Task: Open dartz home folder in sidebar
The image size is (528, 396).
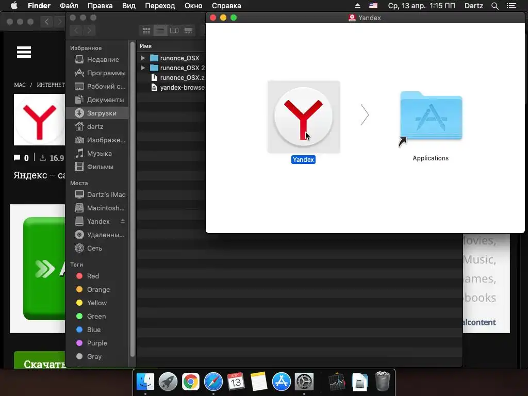Action: pos(97,127)
